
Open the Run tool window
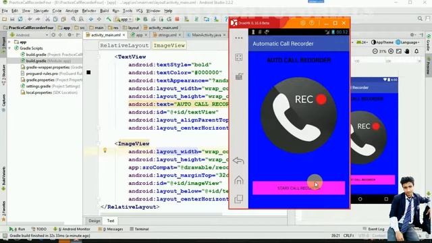click(17, 229)
